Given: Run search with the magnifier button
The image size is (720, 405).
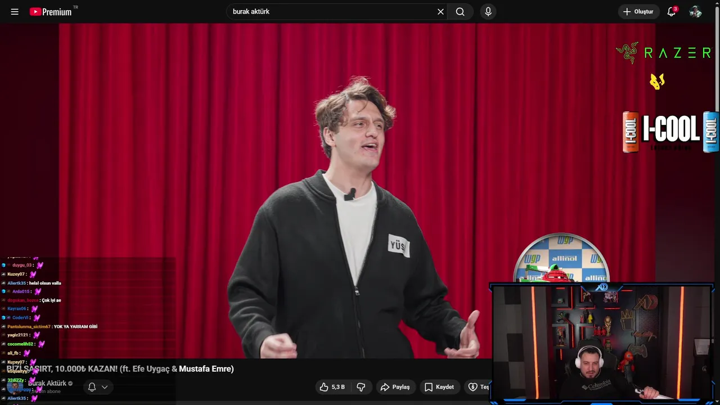Looking at the screenshot, I should point(460,11).
